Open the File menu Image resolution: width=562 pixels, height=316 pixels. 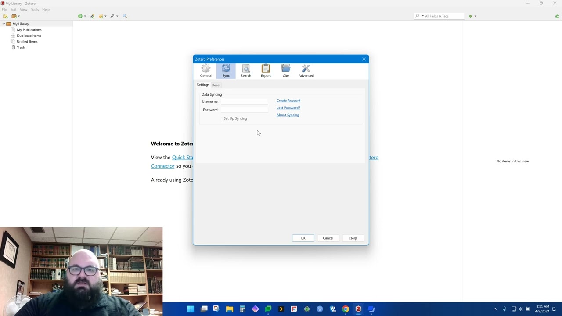[4, 10]
